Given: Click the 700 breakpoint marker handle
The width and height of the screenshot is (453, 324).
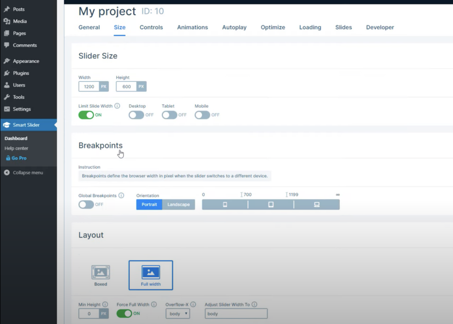Looking at the screenshot, I should click(x=242, y=195).
